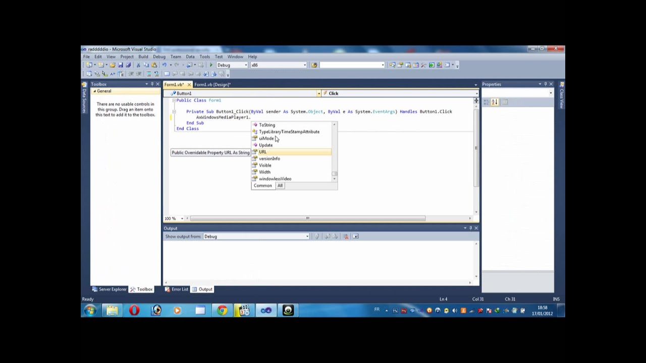Open the Tools menu
Viewport: 646px width, 363px height.
click(x=204, y=57)
